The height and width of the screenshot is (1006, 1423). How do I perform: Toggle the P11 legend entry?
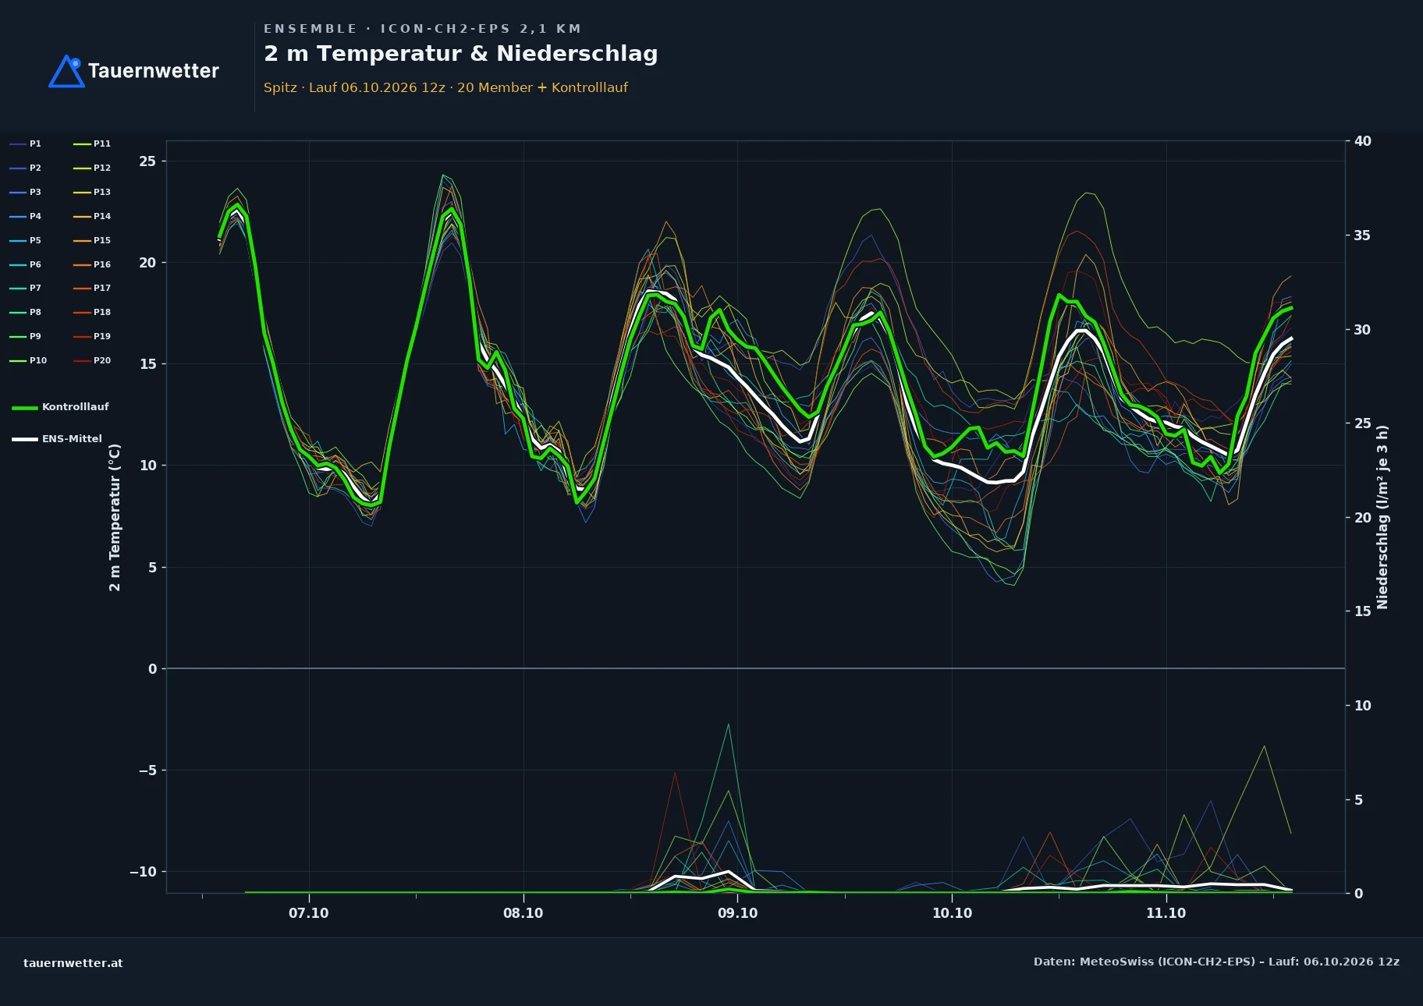point(92,143)
